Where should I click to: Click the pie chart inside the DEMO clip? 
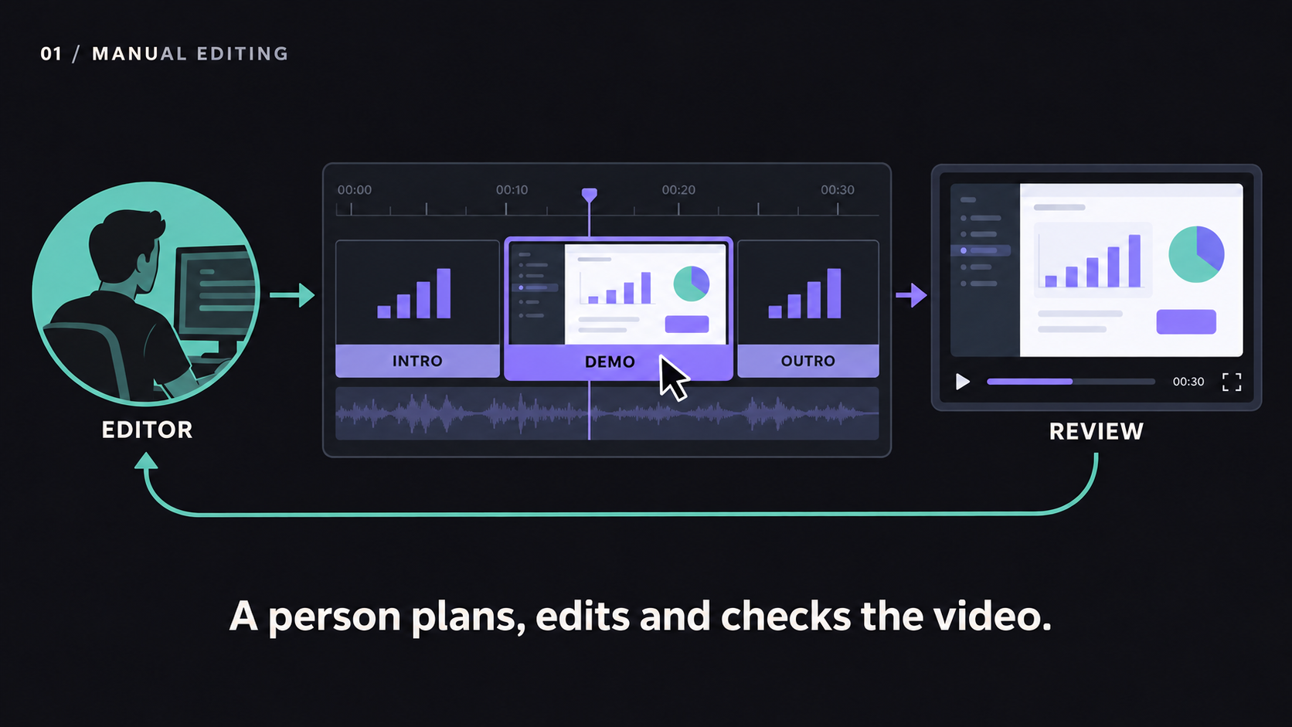pyautogui.click(x=692, y=284)
